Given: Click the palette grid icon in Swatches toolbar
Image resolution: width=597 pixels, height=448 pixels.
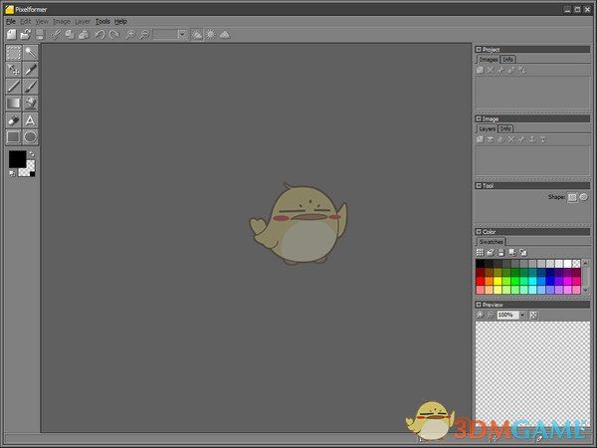Looking at the screenshot, I should coord(480,252).
